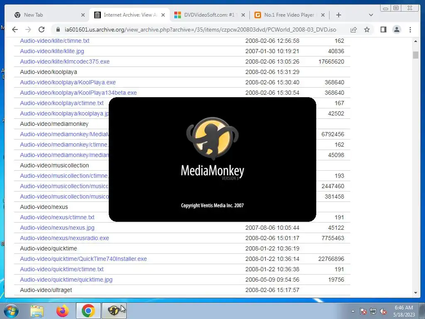Click the Audio-video/mediamonkey folder text
The width and height of the screenshot is (425, 319).
coord(54,124)
